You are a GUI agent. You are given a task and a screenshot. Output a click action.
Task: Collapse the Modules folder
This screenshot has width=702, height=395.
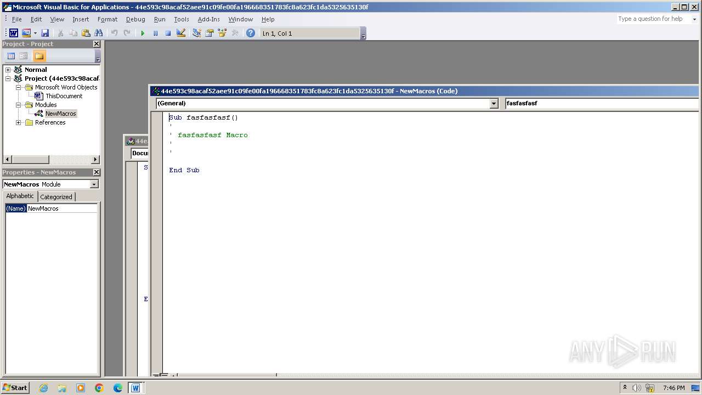coord(19,105)
